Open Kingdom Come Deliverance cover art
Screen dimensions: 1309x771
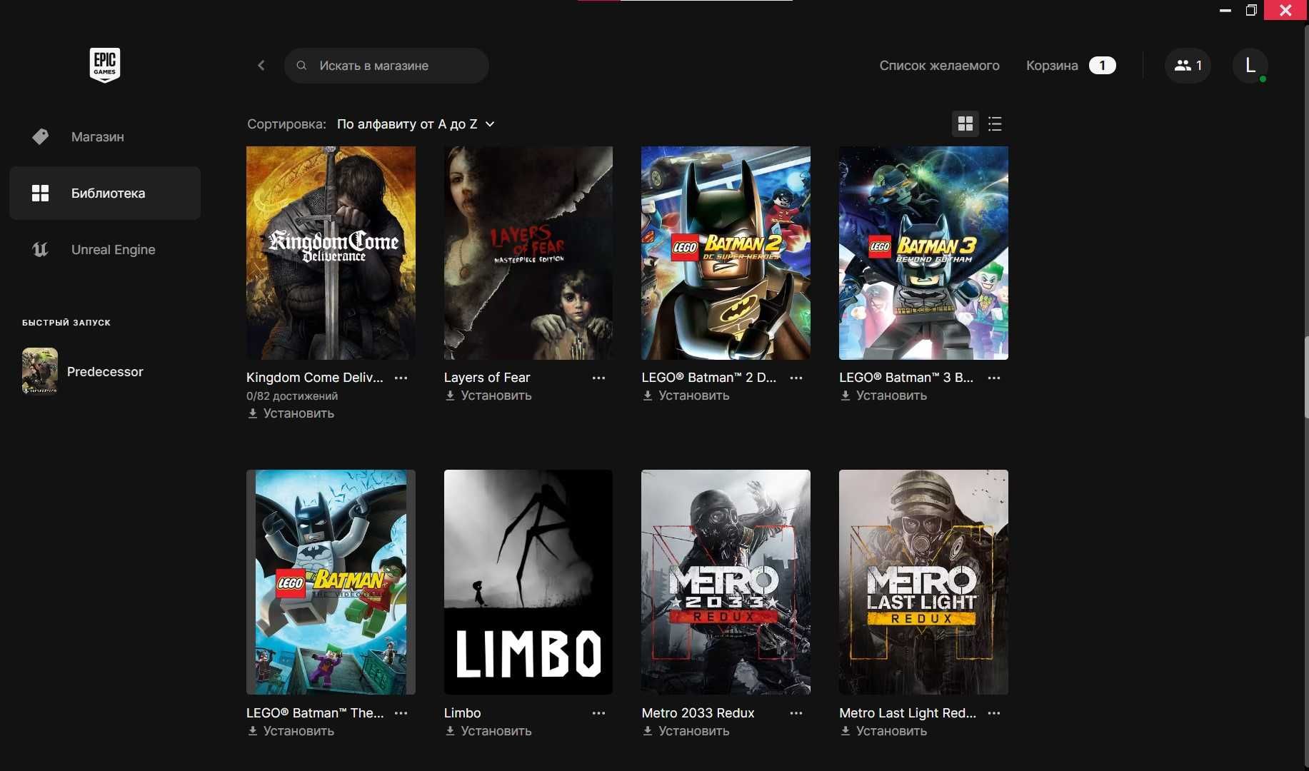click(331, 253)
